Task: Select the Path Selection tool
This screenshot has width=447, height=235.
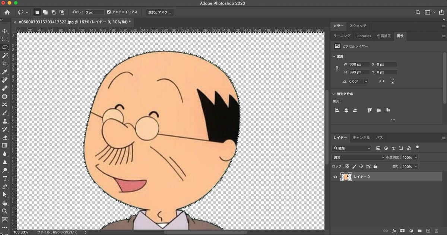Action: point(5,195)
